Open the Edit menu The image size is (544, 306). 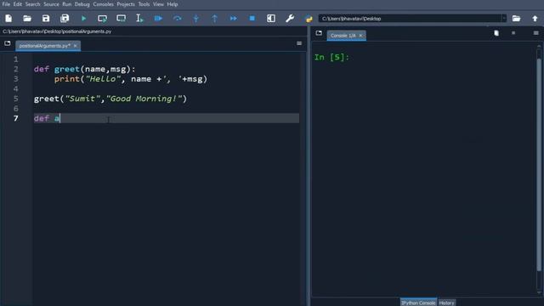[17, 4]
